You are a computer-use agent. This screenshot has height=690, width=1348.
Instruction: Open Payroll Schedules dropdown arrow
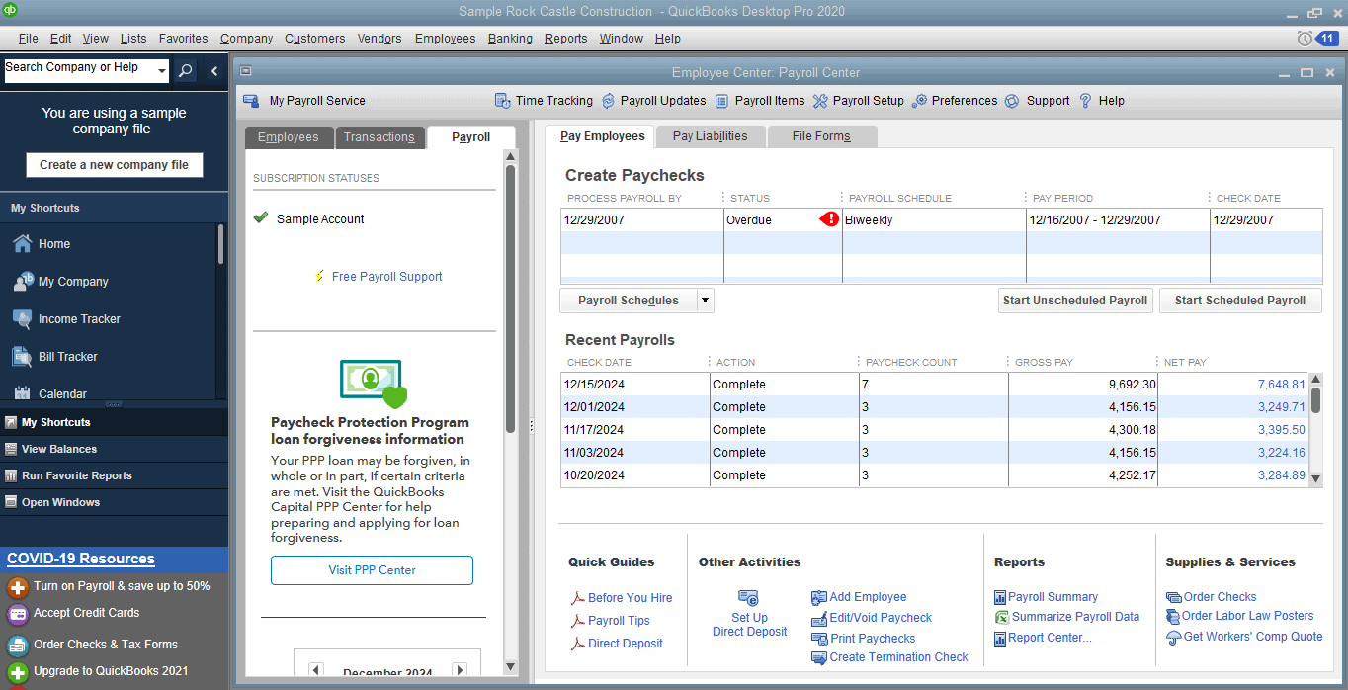coord(705,301)
